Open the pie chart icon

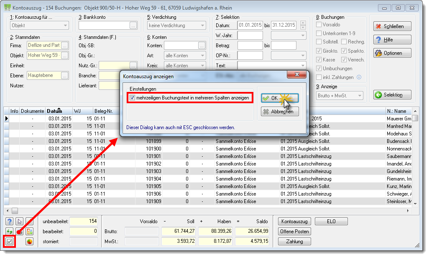click(29, 242)
